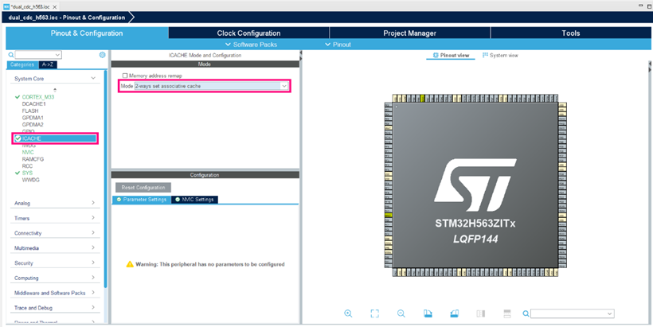Image resolution: width=653 pixels, height=327 pixels.
Task: Switch to the Clock Configuration tab
Action: point(248,33)
